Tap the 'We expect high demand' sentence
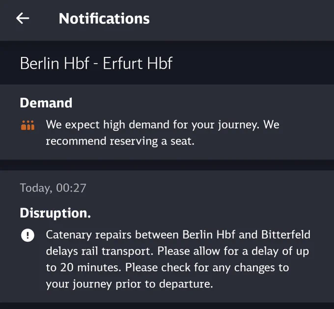Viewport: 334px width, 309px height. pyautogui.click(x=153, y=124)
